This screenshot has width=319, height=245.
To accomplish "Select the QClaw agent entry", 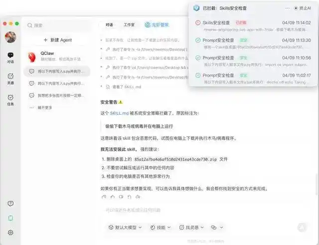I will coord(57,56).
